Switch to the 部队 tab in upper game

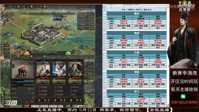point(81,13)
